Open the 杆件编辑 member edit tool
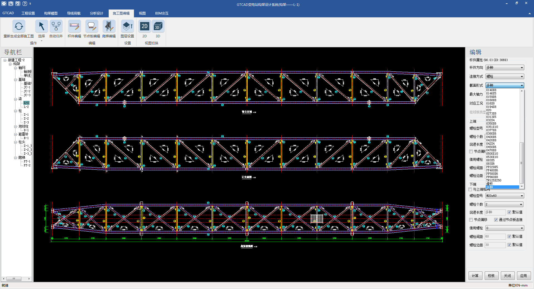The width and height of the screenshot is (534, 289). tap(74, 26)
